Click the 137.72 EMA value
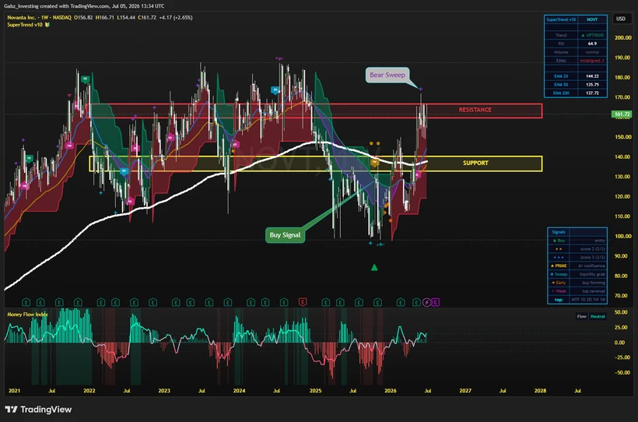Viewport: 638px width, 422px height. (592, 93)
